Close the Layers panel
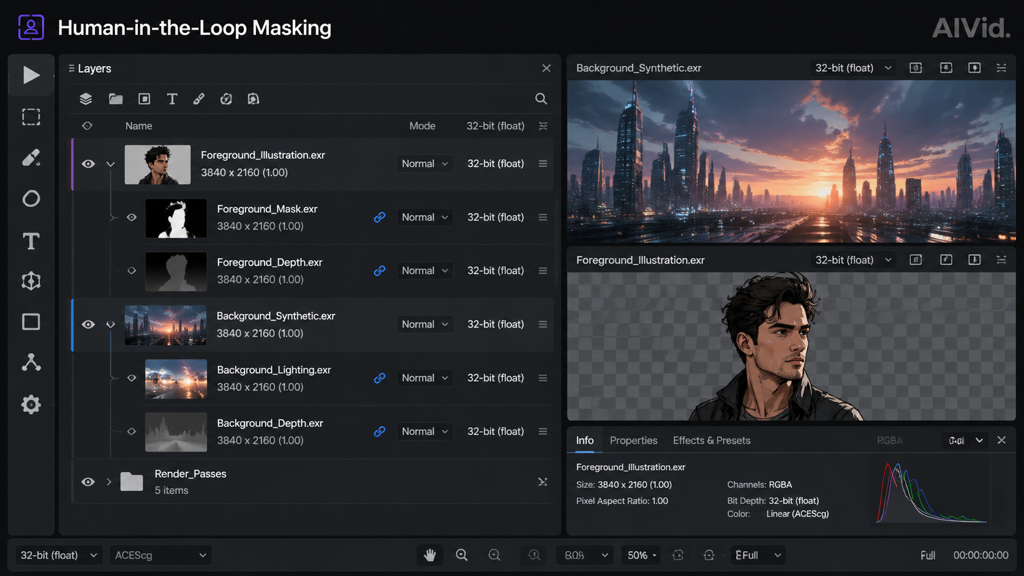Image resolution: width=1024 pixels, height=576 pixels. [x=546, y=69]
